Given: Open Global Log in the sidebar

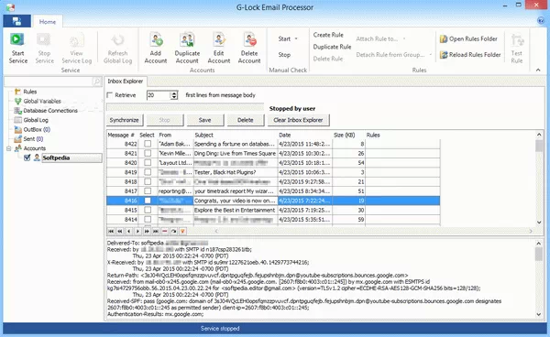Looking at the screenshot, I should point(36,120).
